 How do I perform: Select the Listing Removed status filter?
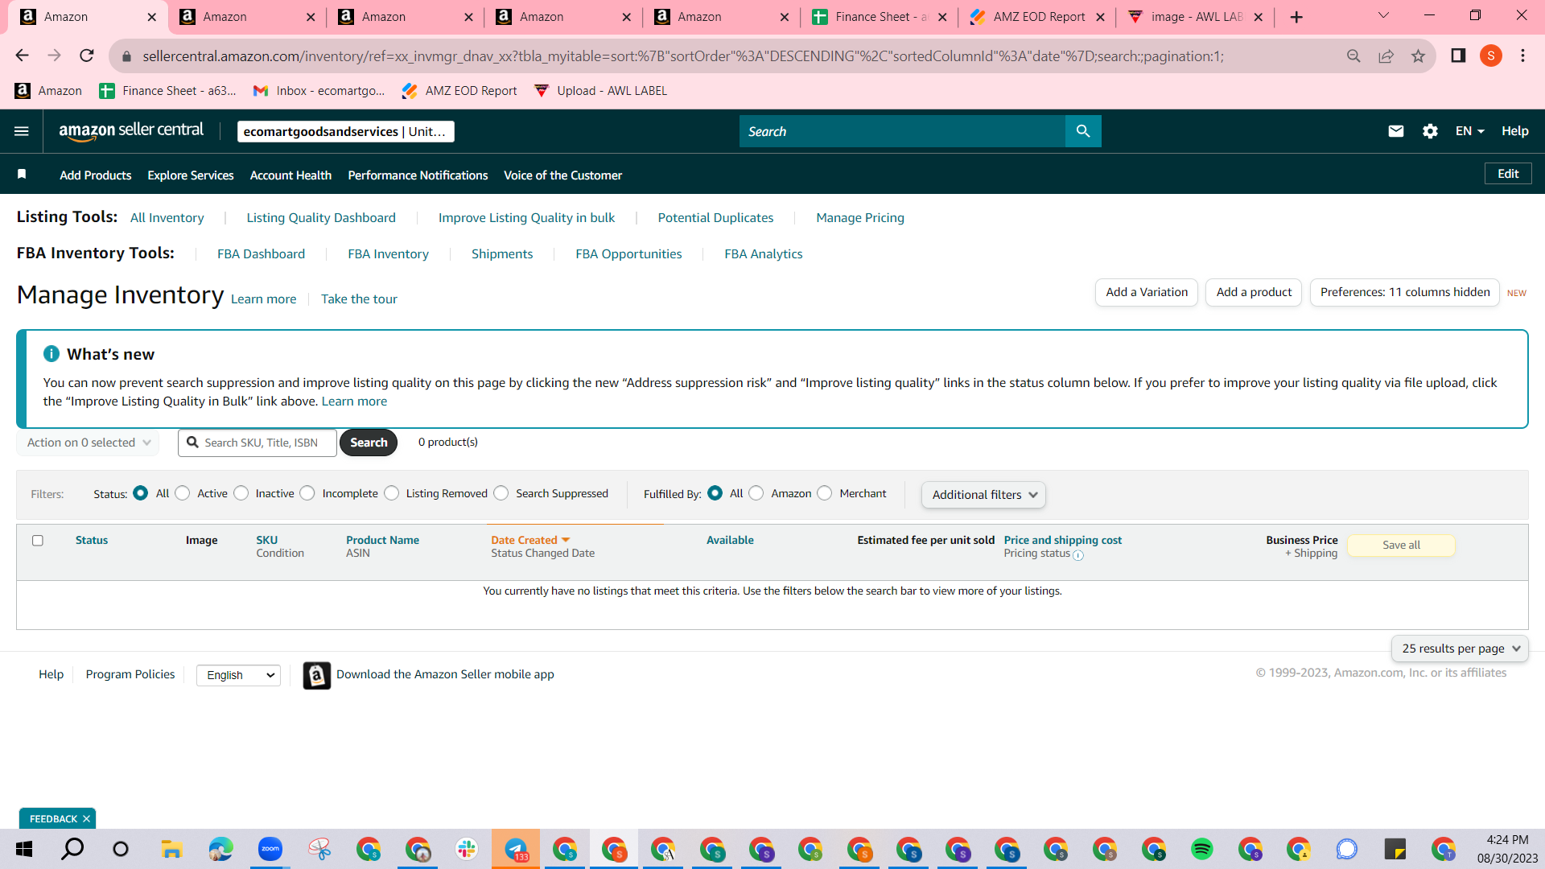392,493
